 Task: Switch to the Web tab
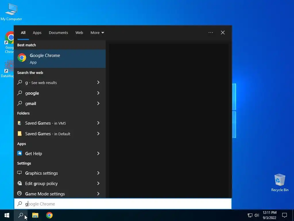coord(79,33)
